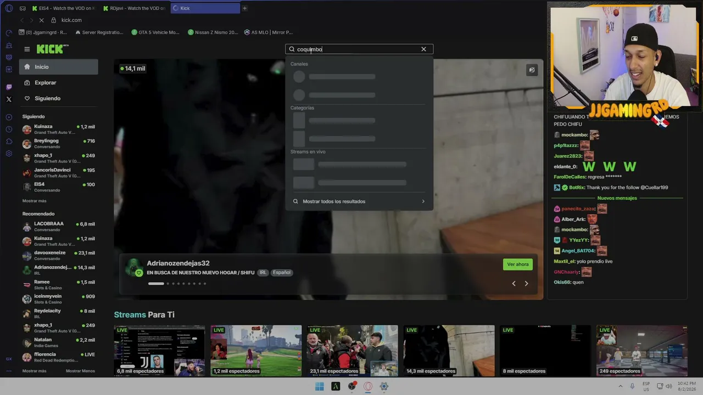Show the next featured stream
Screen dimensions: 703x395
tap(526, 284)
